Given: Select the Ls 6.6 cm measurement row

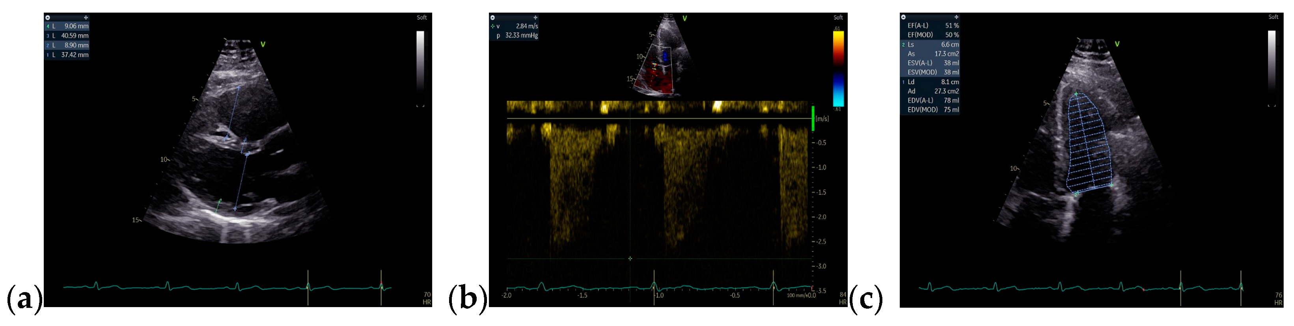Looking at the screenshot, I should tap(932, 44).
